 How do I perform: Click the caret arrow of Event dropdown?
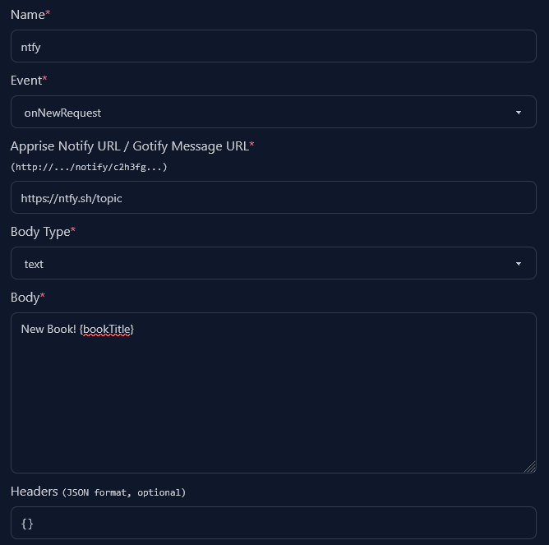518,113
